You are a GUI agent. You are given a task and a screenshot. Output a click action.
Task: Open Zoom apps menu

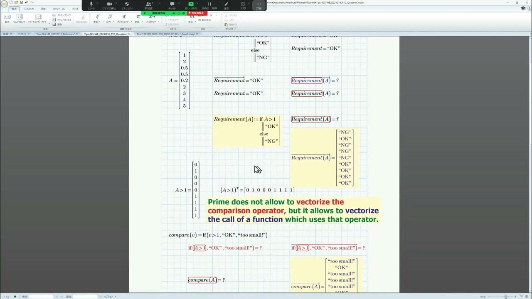pyautogui.click(x=243, y=5)
